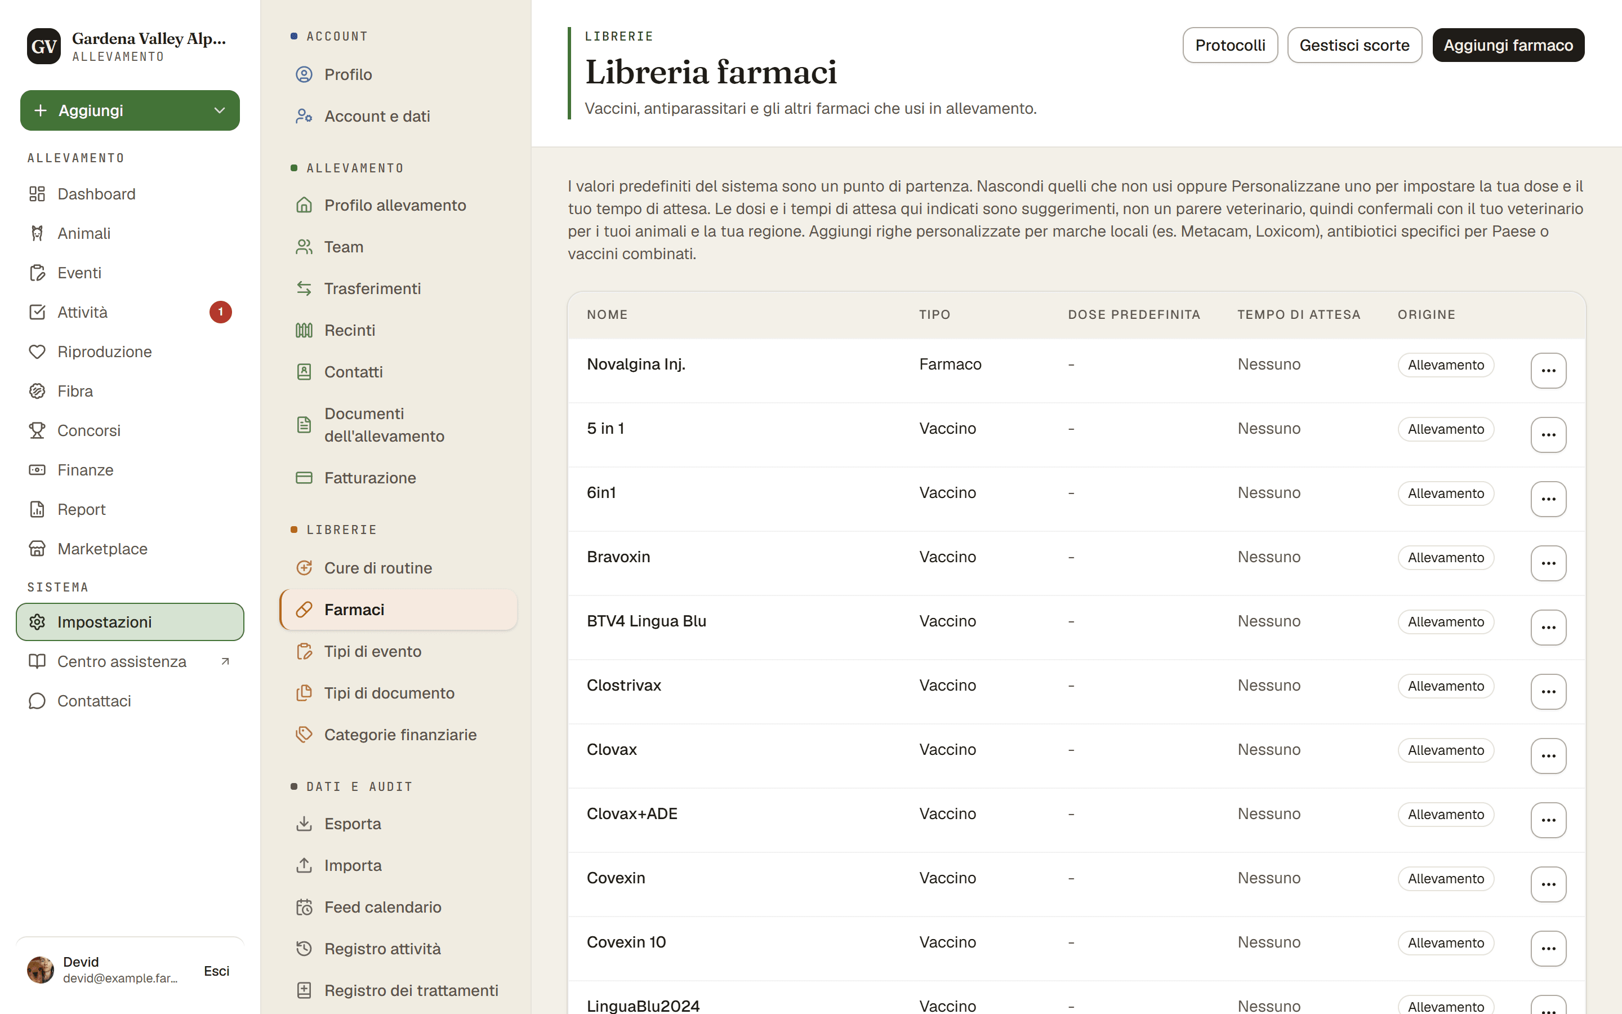Click the Devid user avatar
The width and height of the screenshot is (1622, 1014).
pos(40,969)
